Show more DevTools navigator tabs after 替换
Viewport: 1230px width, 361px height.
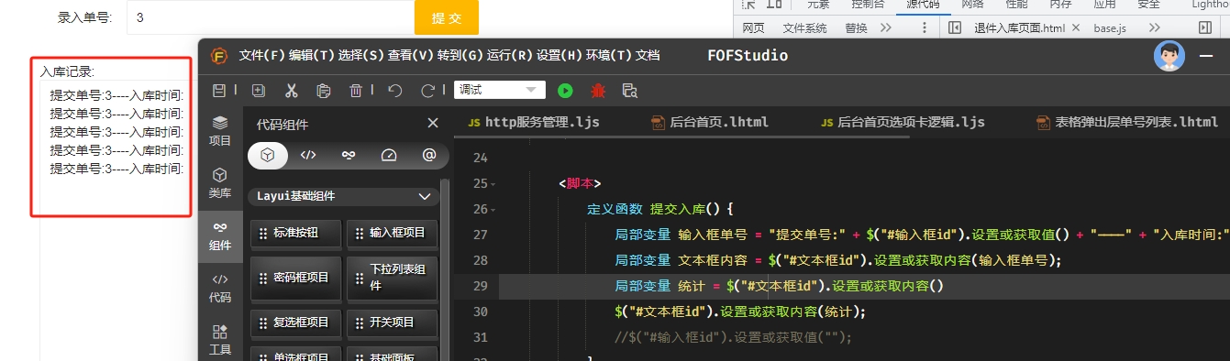coord(886,28)
